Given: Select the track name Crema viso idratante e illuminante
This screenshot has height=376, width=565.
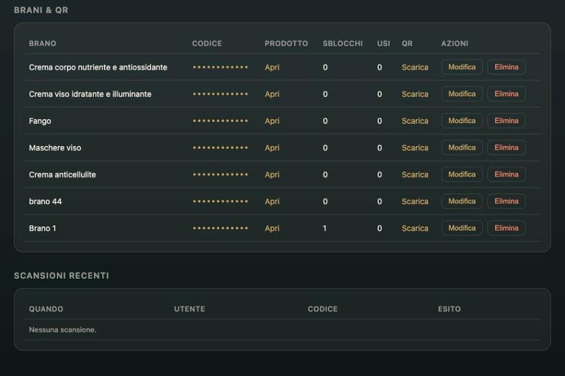Looking at the screenshot, I should click(90, 94).
